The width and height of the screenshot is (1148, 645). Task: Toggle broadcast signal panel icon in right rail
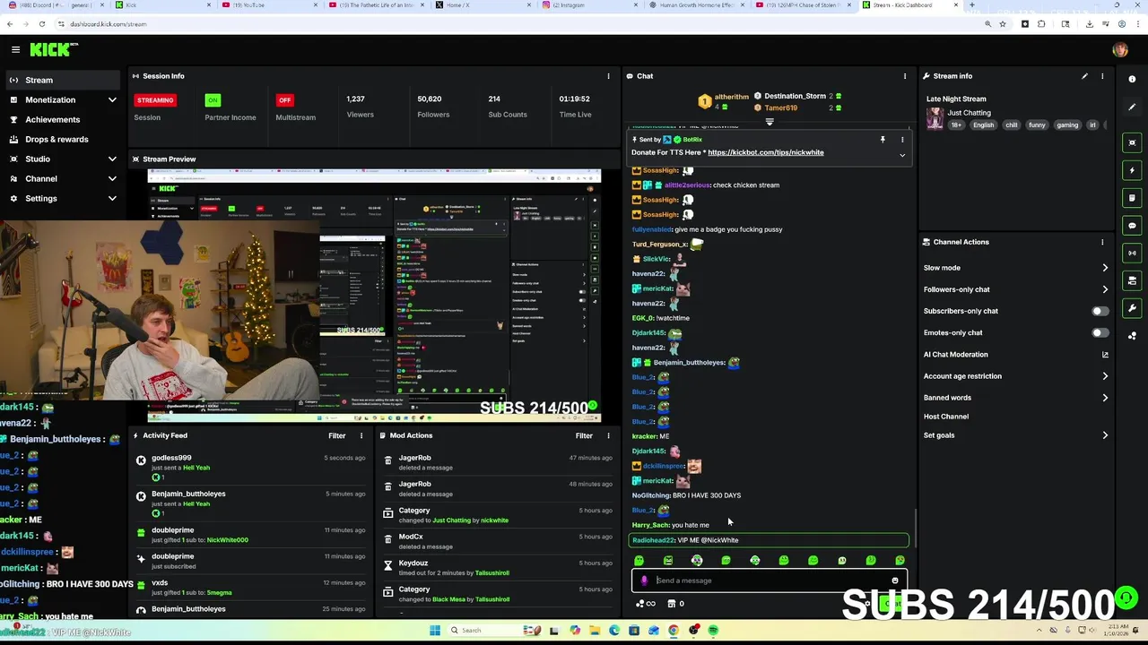tap(1132, 254)
